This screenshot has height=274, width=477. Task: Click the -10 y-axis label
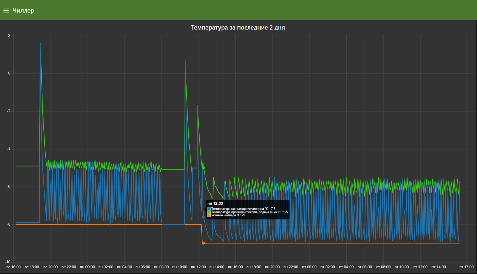(x=8, y=262)
